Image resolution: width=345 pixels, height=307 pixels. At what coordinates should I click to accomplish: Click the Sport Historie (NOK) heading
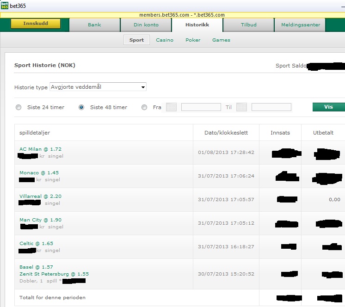click(45, 65)
